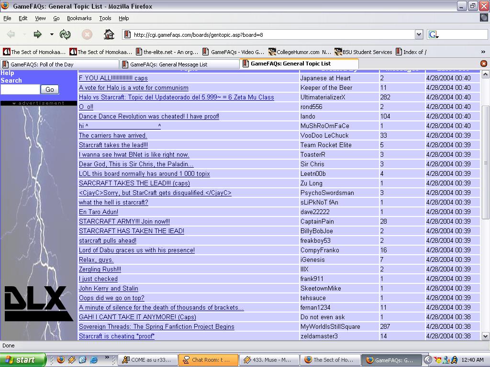The height and width of the screenshot is (367, 490).
Task: Click the scrollbar down arrow
Action: coord(485,336)
